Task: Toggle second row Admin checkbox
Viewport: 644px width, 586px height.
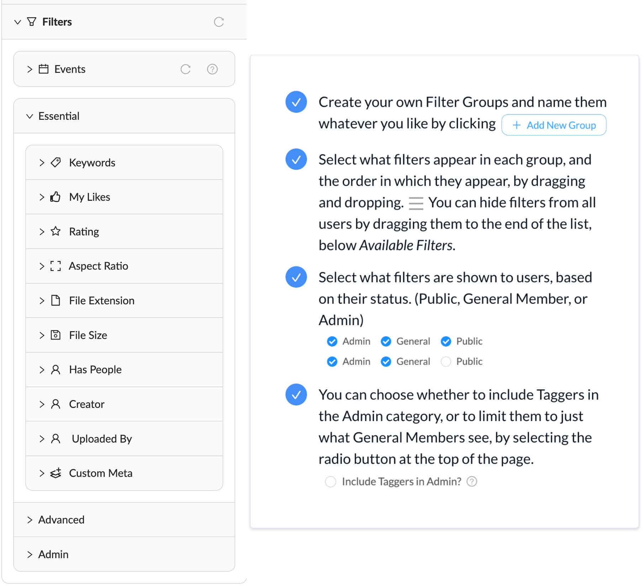Action: click(x=332, y=362)
